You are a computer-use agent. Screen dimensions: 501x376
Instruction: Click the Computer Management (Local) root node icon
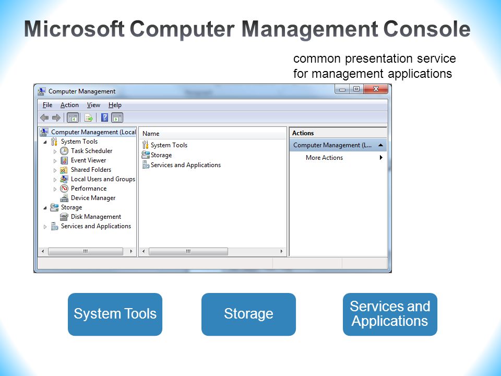coord(44,132)
